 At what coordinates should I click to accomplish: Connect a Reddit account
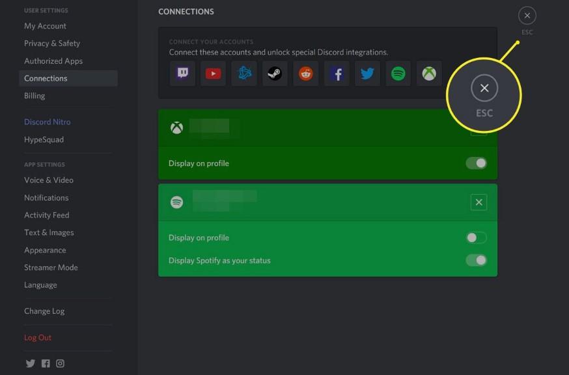coord(305,74)
